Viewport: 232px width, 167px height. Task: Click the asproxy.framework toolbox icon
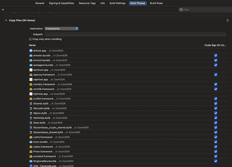point(31,75)
